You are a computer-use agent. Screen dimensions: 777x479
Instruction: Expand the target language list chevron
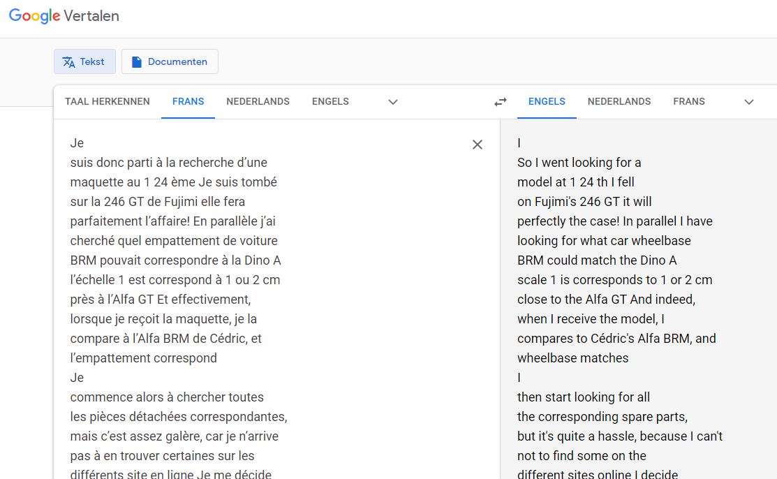click(749, 102)
